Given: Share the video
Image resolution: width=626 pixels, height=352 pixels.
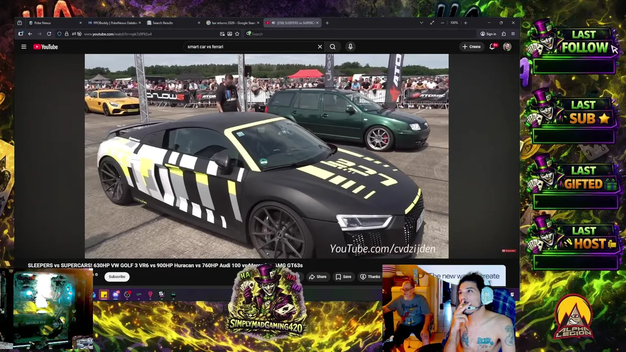Looking at the screenshot, I should 317,277.
